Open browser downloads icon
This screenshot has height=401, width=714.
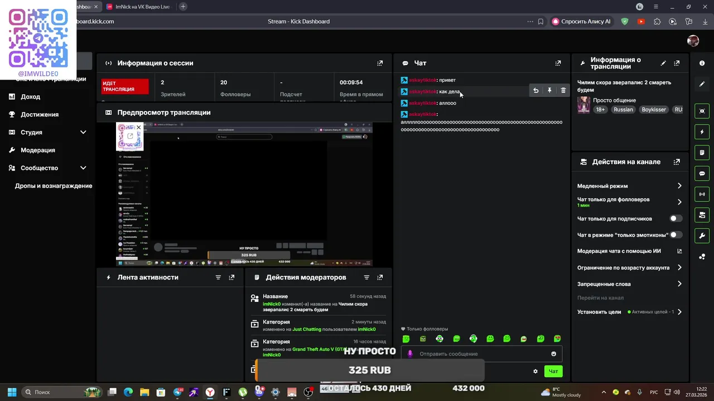point(705,22)
